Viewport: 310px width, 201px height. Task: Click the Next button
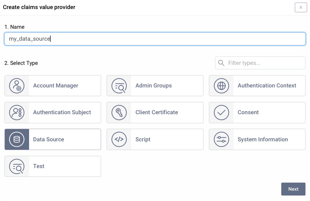click(x=293, y=189)
